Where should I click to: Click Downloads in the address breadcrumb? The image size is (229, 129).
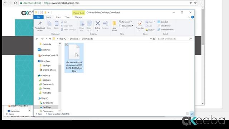tap(87, 39)
